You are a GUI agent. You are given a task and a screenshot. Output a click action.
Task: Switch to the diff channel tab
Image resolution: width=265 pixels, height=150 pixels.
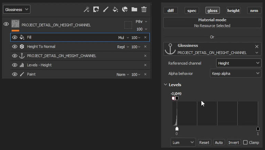[x=171, y=11]
